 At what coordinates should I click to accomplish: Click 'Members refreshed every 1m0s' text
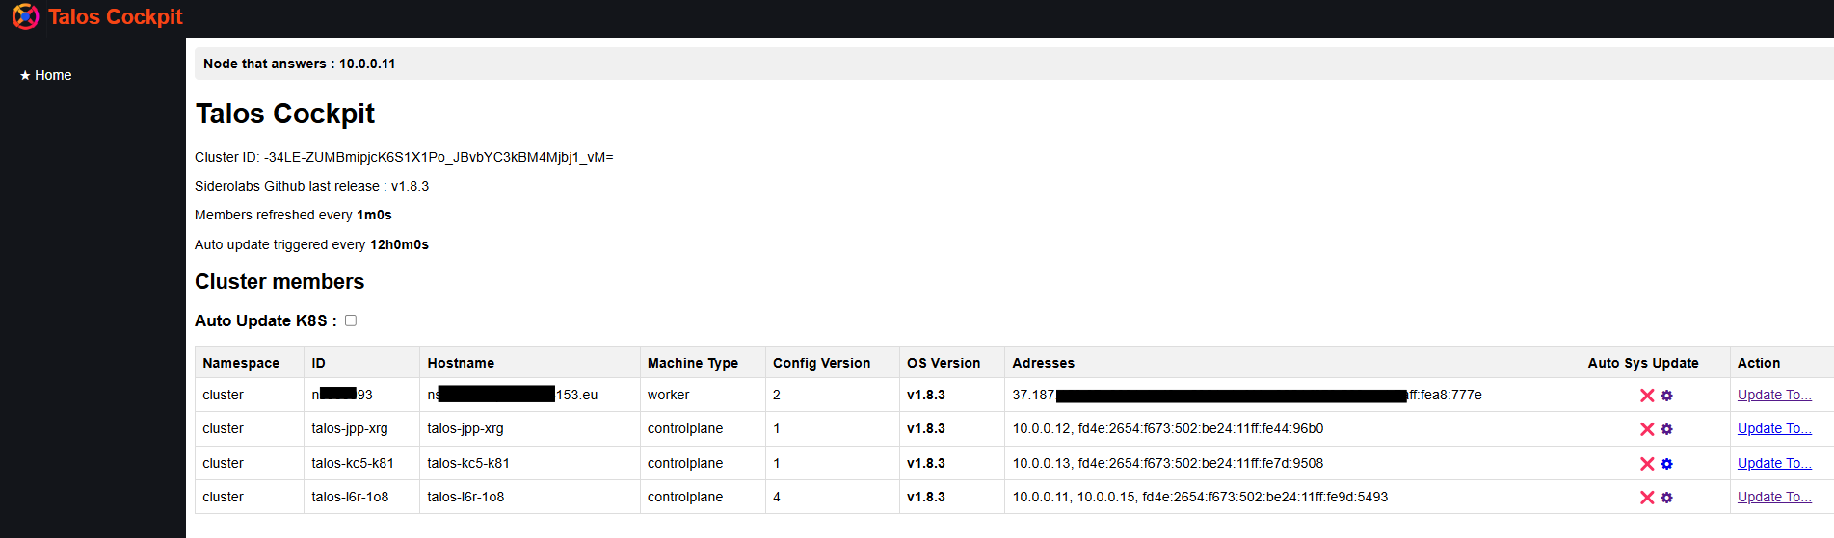point(293,215)
